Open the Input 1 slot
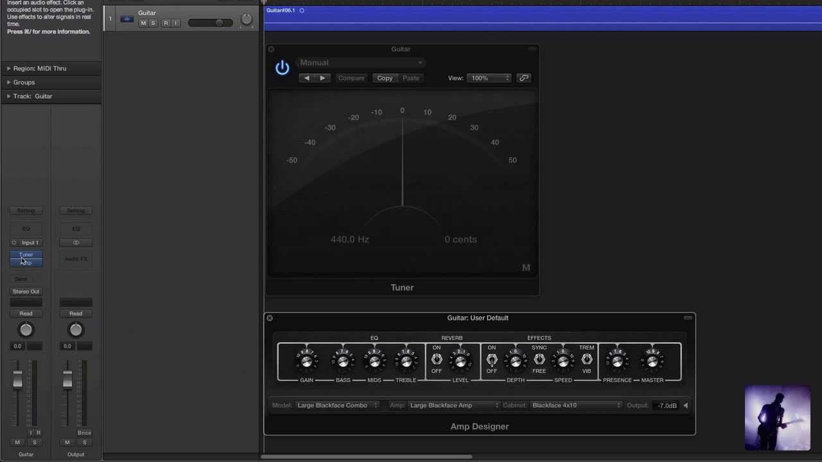The height and width of the screenshot is (462, 822). [30, 243]
